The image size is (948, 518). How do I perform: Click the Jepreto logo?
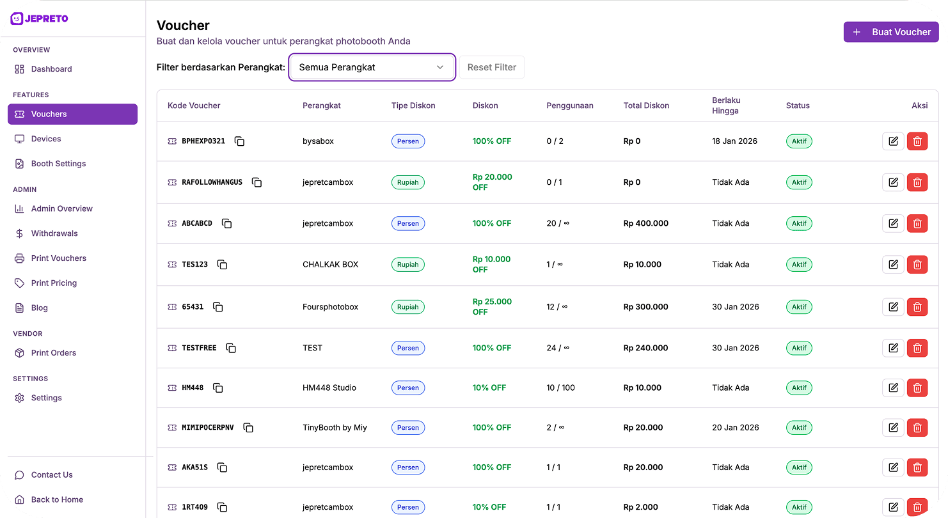click(40, 19)
